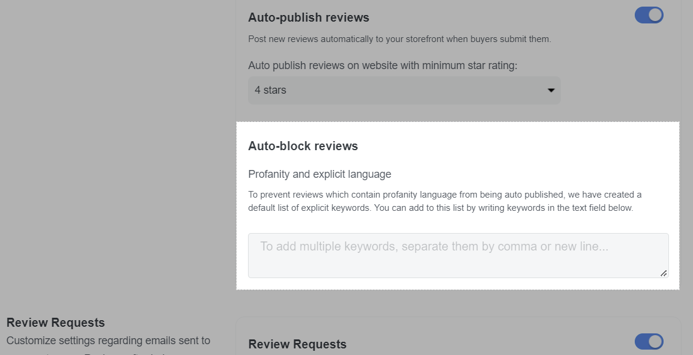693x355 pixels.
Task: Click the "4 stars" selected value text
Action: (270, 90)
